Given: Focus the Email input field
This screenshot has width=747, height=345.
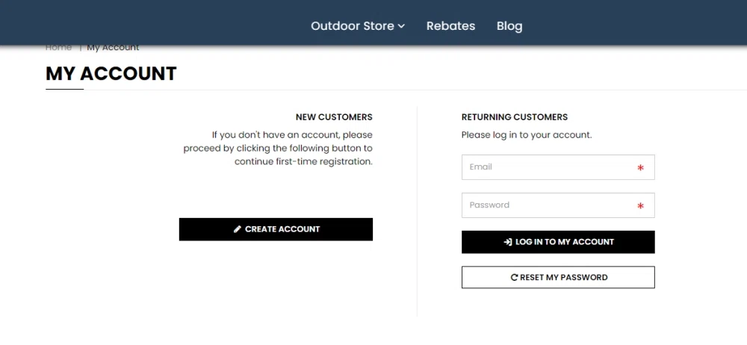Looking at the screenshot, I should [x=558, y=167].
